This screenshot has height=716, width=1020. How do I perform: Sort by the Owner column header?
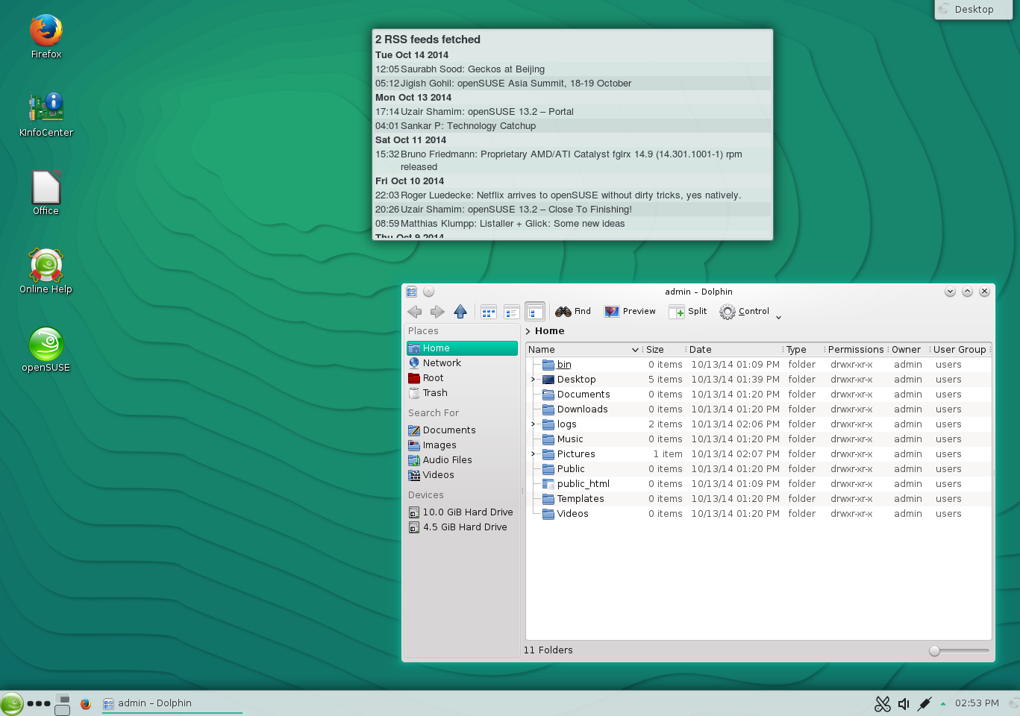click(908, 350)
